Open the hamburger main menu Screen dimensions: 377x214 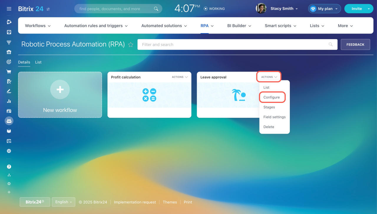pos(9,9)
